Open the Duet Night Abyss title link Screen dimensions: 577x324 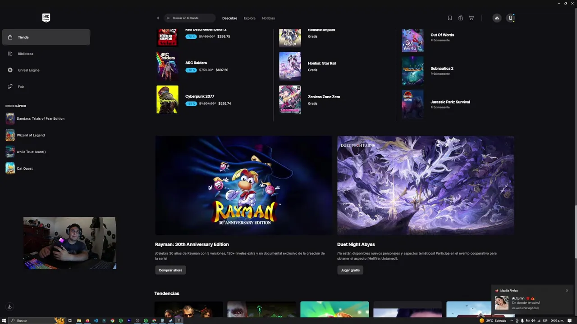click(x=356, y=244)
